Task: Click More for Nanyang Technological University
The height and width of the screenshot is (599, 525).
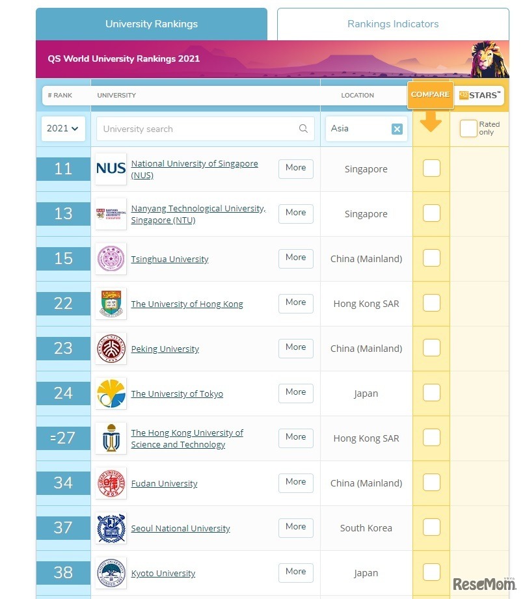Action: pos(295,213)
